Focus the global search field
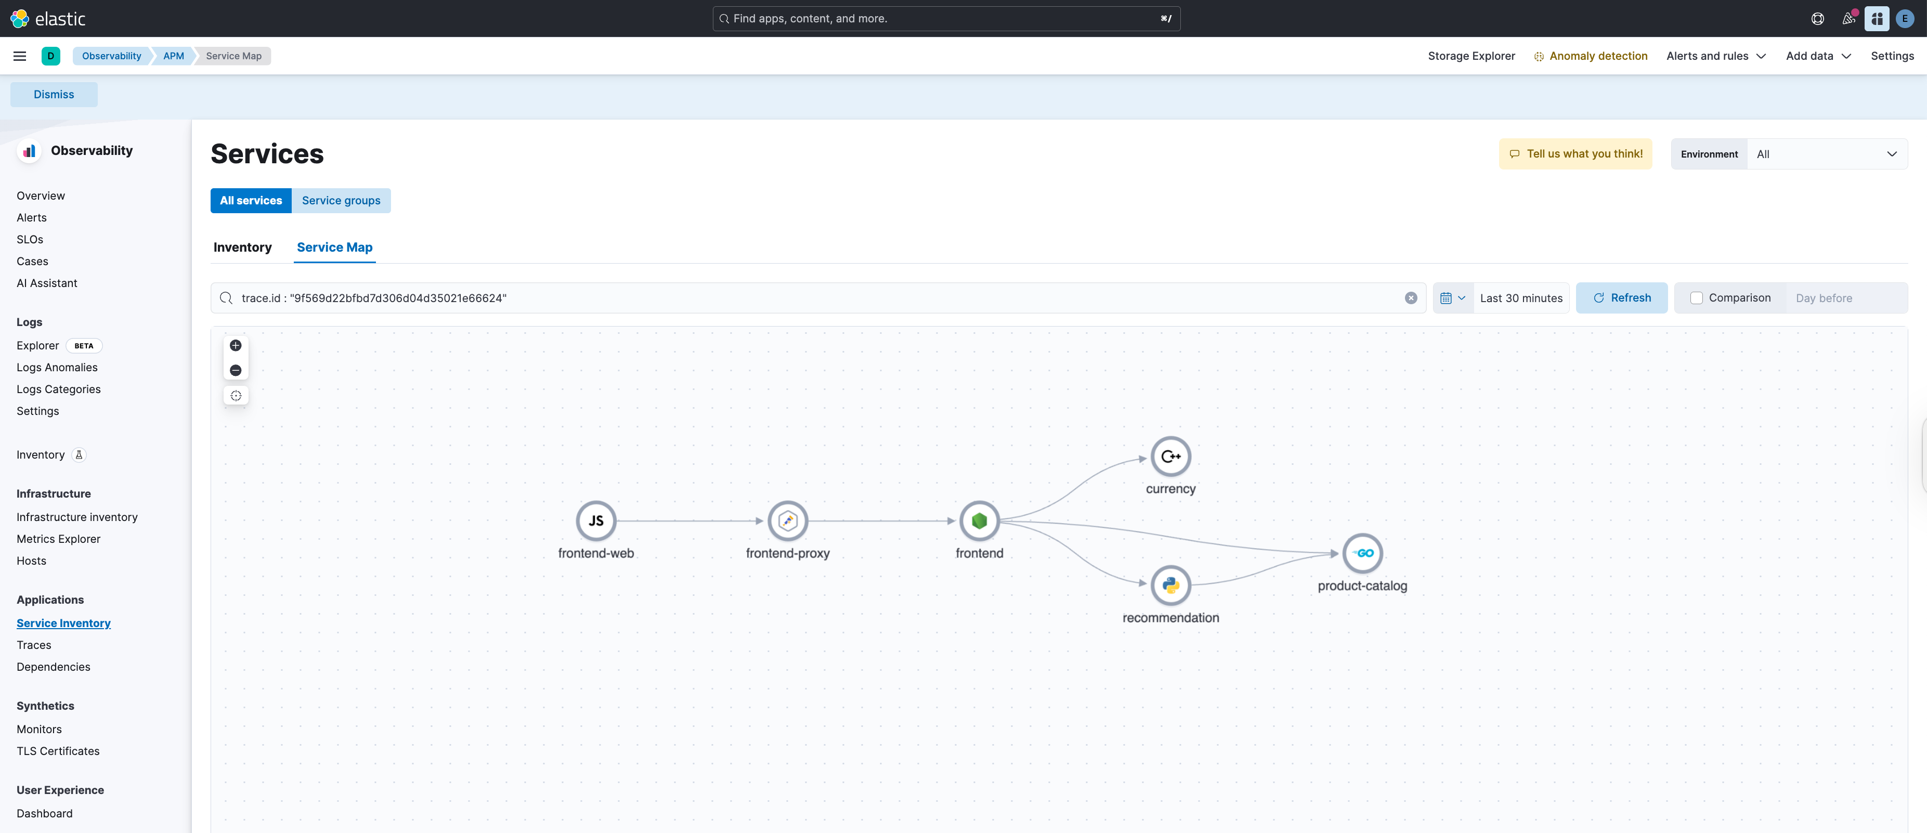1927x833 pixels. point(945,19)
